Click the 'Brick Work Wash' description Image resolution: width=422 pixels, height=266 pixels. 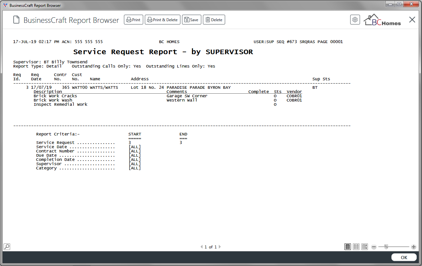click(x=53, y=100)
